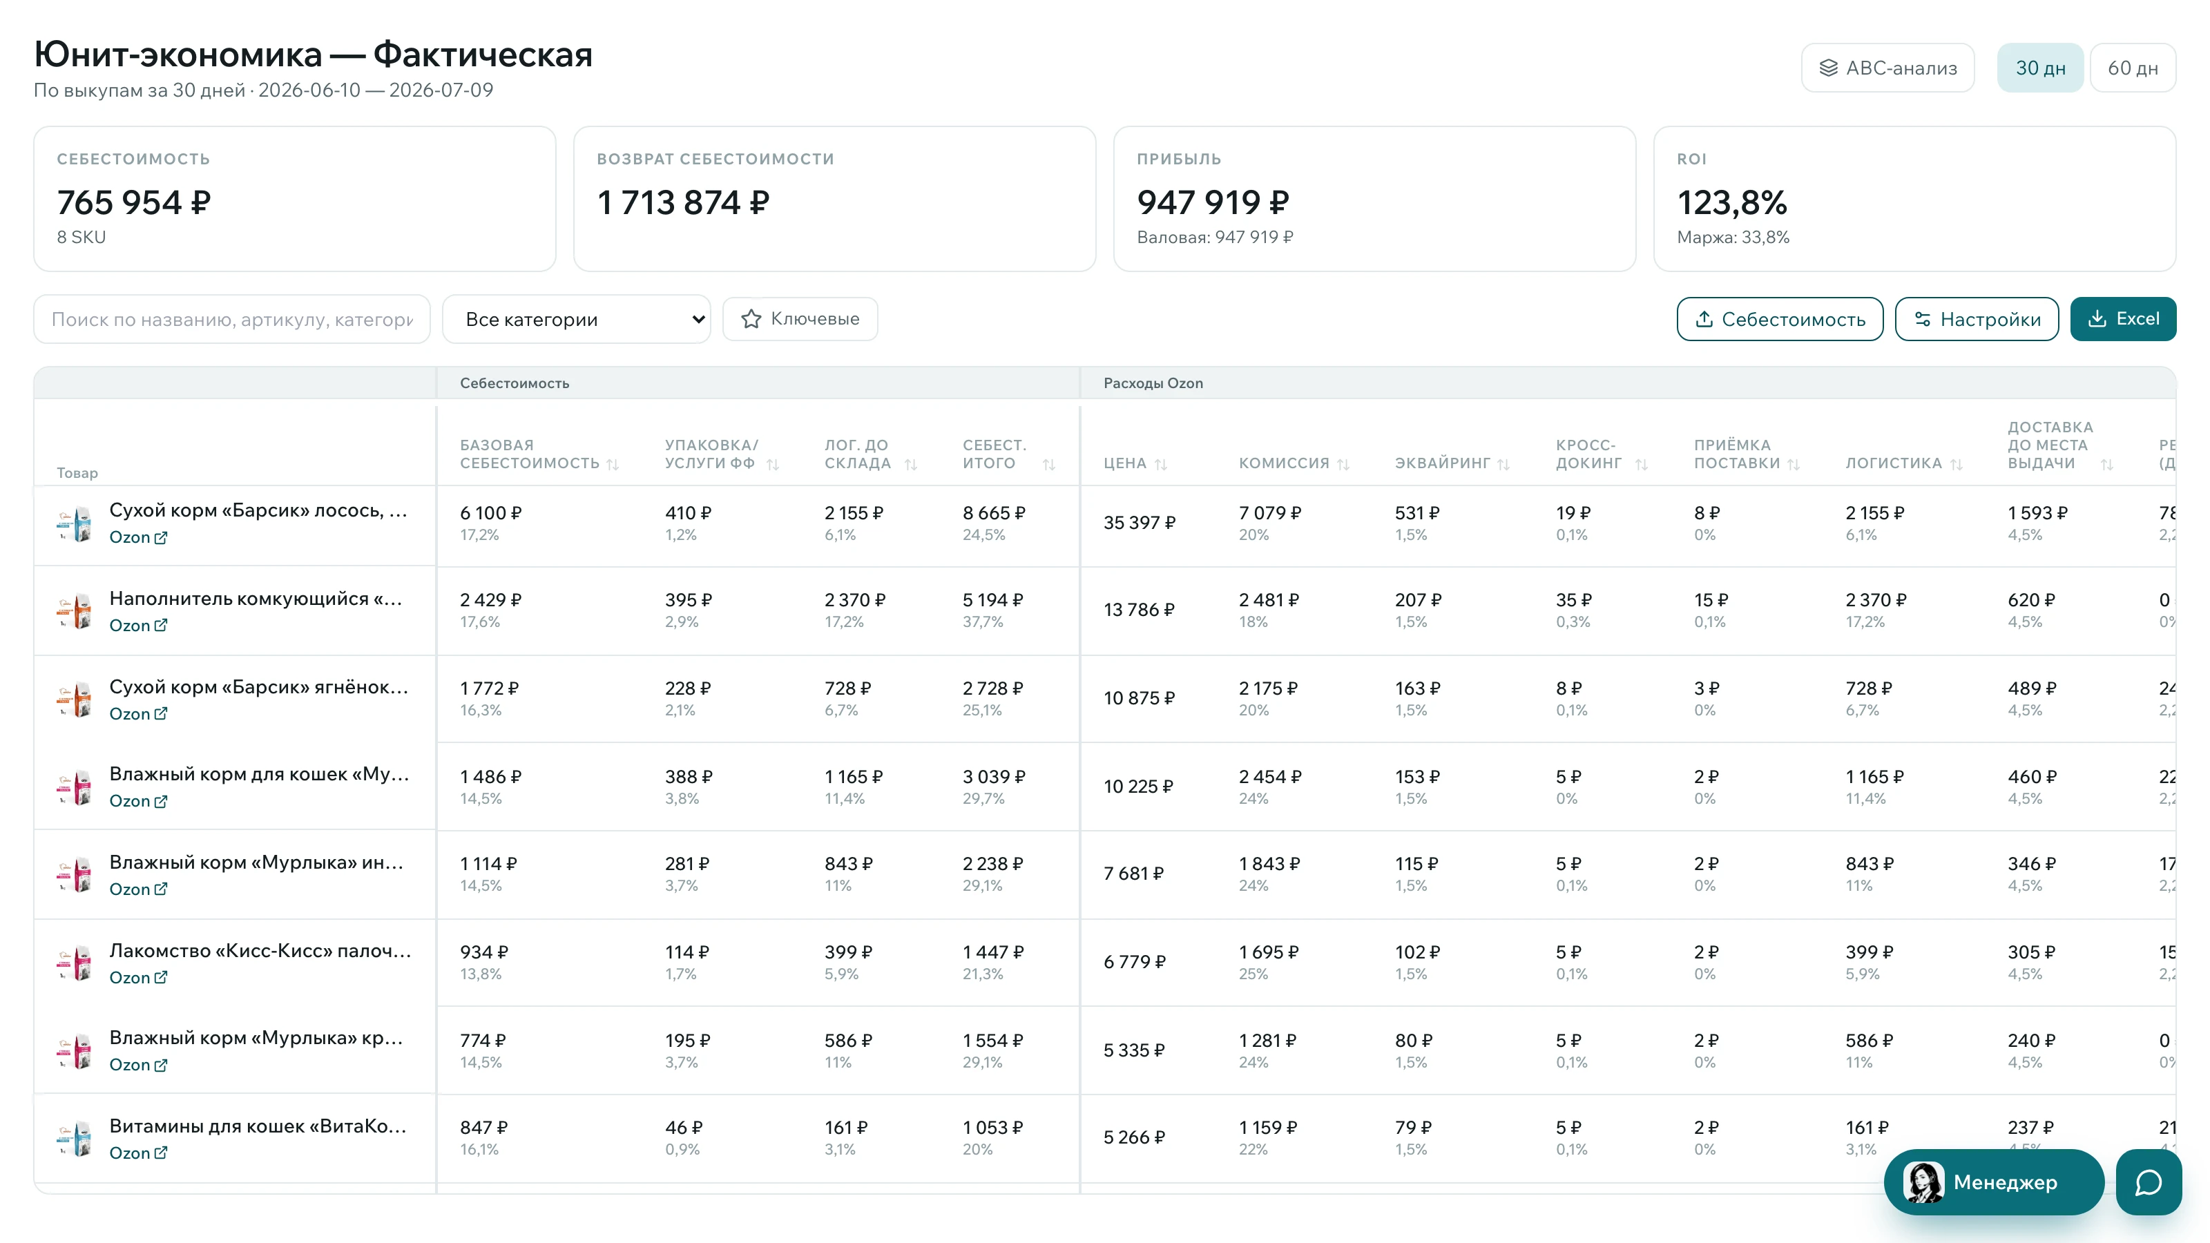Click the ROI value 123,8%
2210x1243 pixels.
point(1731,202)
